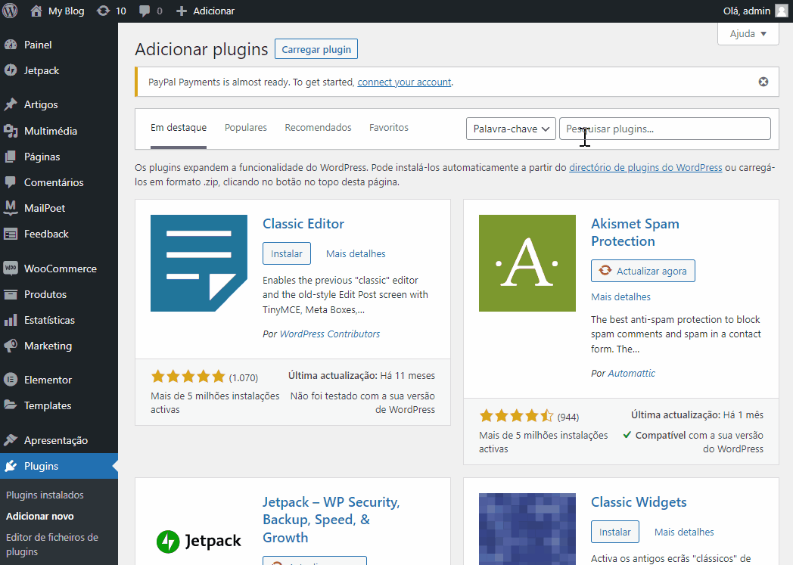View Mais detalhes for Classic Widgets

pyautogui.click(x=684, y=532)
